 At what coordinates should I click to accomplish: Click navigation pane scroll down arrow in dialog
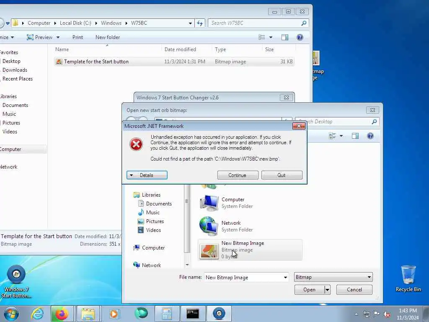[x=187, y=265]
